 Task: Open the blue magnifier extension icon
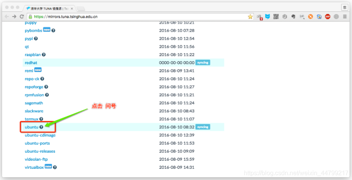(x=319, y=17)
